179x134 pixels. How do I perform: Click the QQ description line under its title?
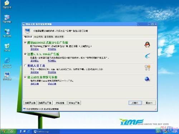(61, 46)
